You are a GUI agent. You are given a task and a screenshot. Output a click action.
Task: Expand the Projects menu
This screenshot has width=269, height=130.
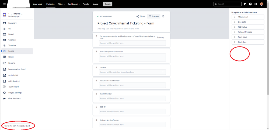51,4
